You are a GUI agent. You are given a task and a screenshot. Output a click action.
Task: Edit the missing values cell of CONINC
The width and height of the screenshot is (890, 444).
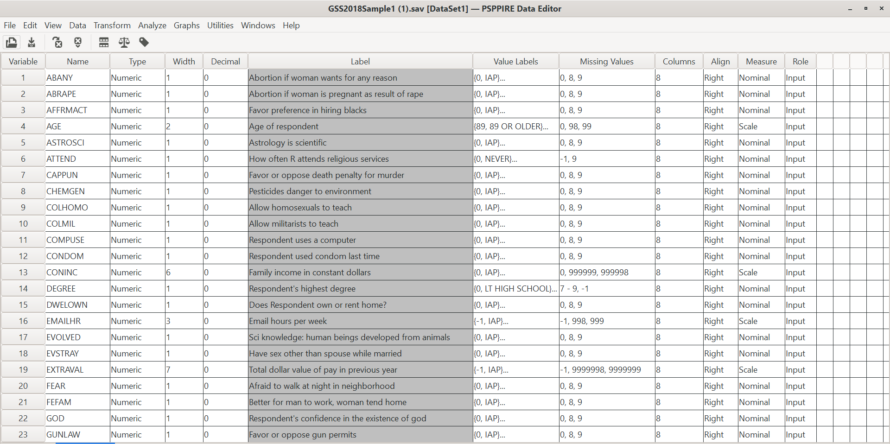coord(606,272)
